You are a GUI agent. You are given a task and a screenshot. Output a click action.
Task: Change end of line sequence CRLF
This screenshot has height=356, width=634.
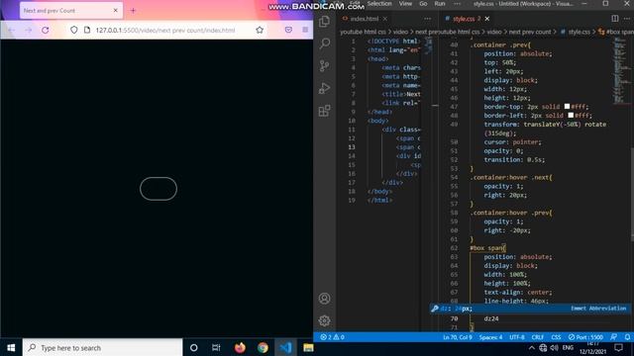click(x=537, y=337)
